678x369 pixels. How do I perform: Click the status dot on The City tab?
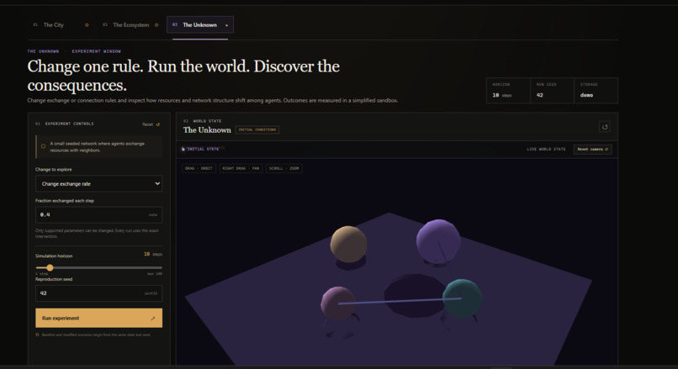coord(87,25)
